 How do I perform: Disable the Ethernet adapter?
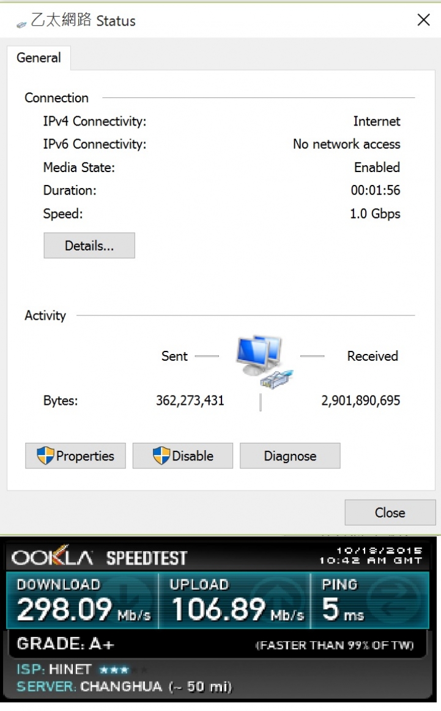click(x=183, y=456)
